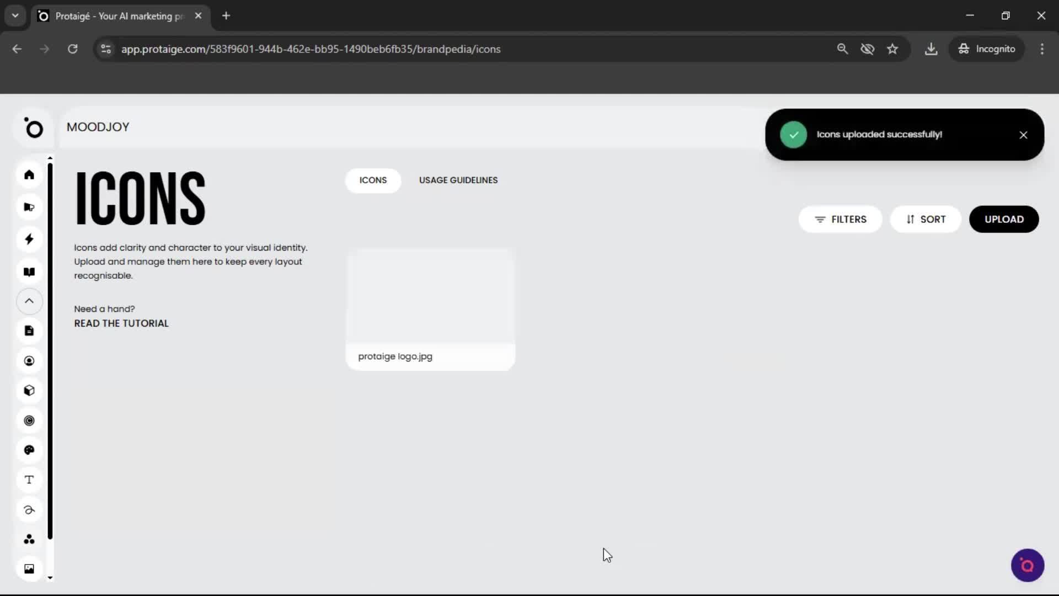Open the color palette icon in sidebar

click(x=29, y=450)
